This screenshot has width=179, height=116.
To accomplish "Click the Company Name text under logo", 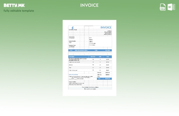I will (73, 30).
